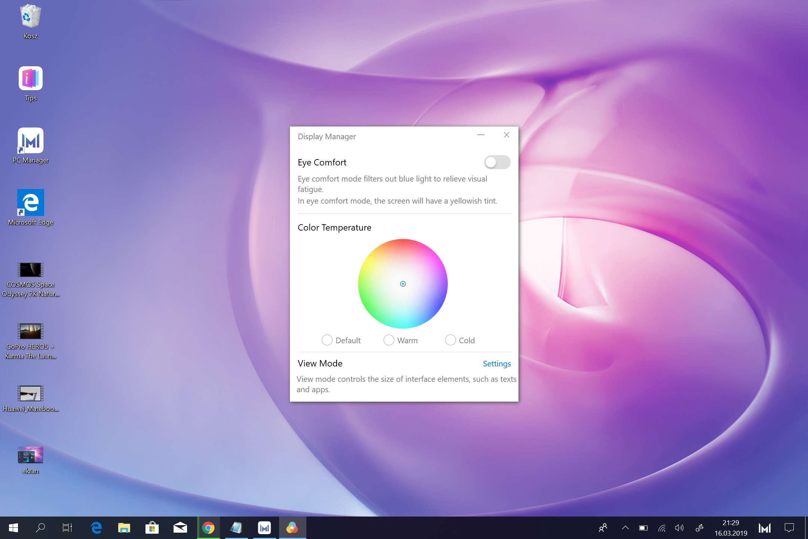Open the Action Center notifications icon
Image resolution: width=808 pixels, height=539 pixels.
(789, 528)
